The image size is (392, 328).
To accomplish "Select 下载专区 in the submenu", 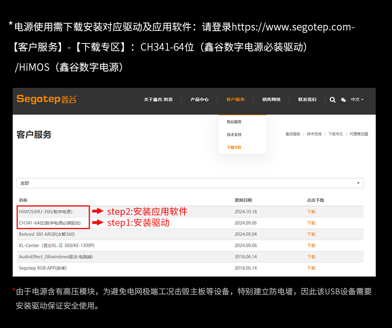I will click(x=234, y=147).
